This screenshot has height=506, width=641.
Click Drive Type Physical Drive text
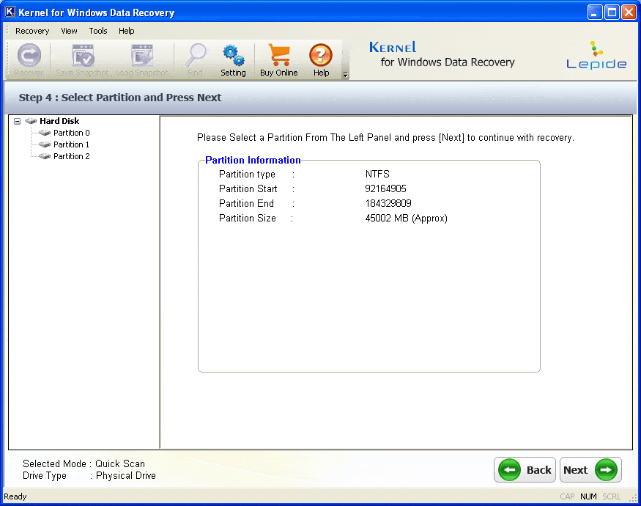pyautogui.click(x=89, y=476)
